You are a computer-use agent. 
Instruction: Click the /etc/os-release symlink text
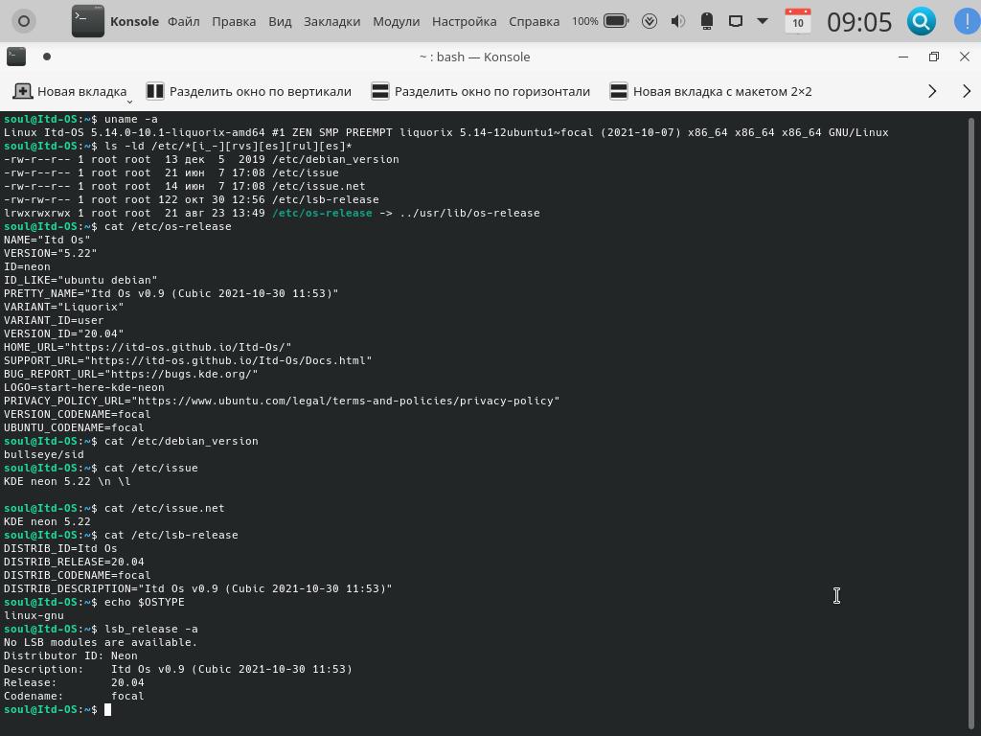point(322,214)
